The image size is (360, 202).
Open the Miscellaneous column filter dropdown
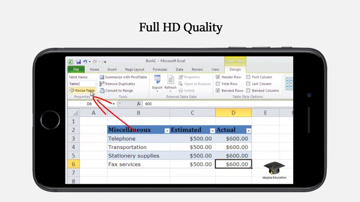pyautogui.click(x=167, y=131)
